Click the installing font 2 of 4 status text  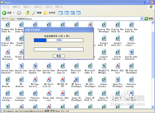click(58, 36)
